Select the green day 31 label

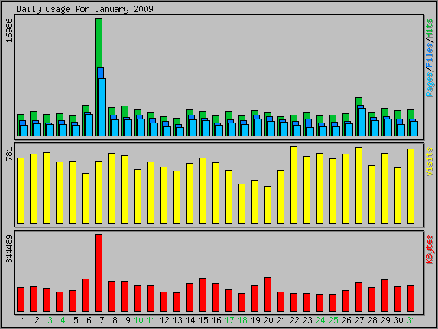click(411, 320)
